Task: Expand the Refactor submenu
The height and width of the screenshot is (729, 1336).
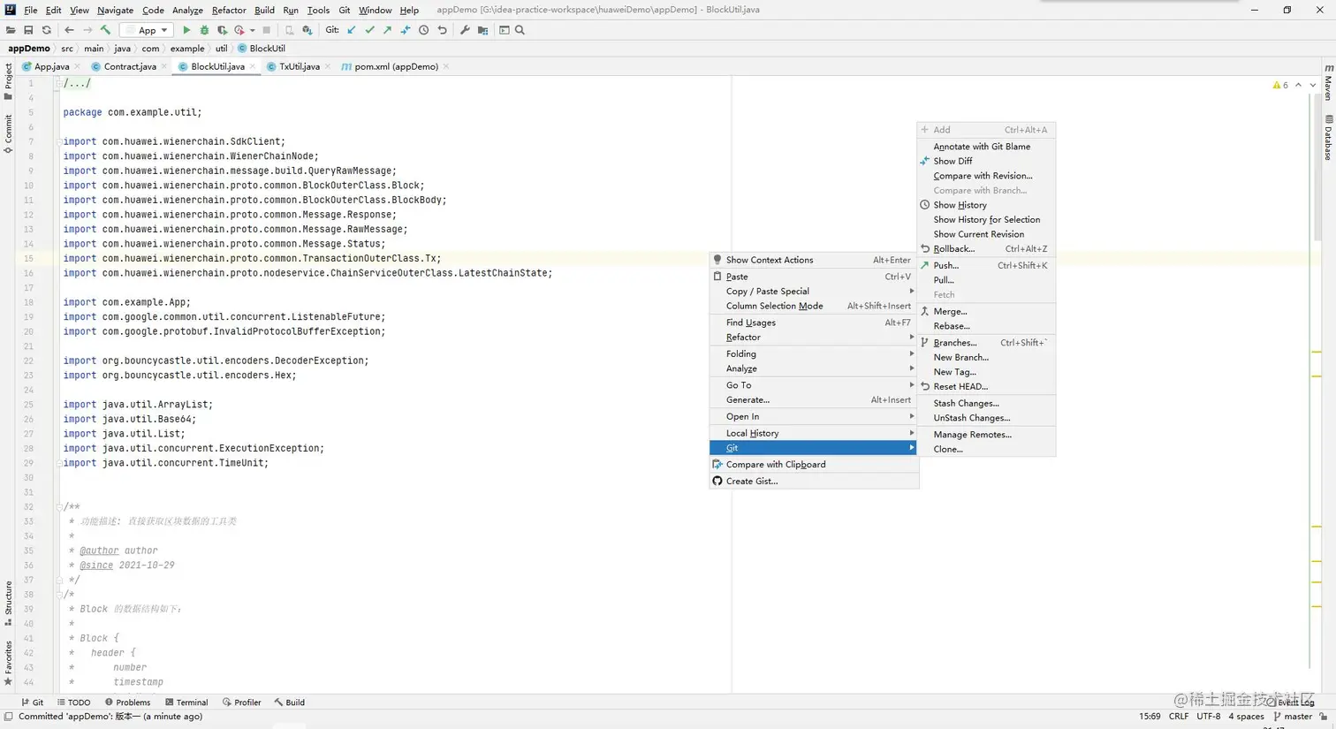Action: click(813, 337)
